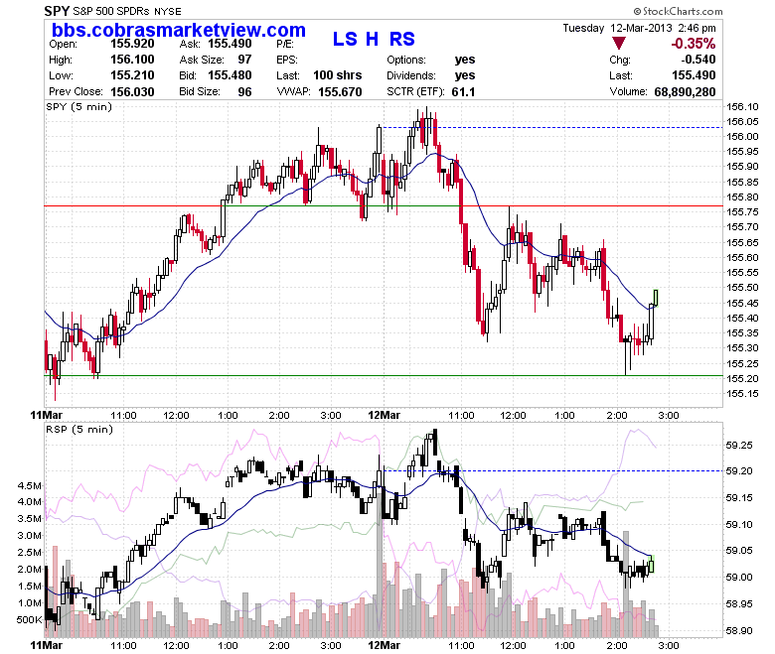
Task: Click the Dividends value yes
Action: pyautogui.click(x=465, y=75)
